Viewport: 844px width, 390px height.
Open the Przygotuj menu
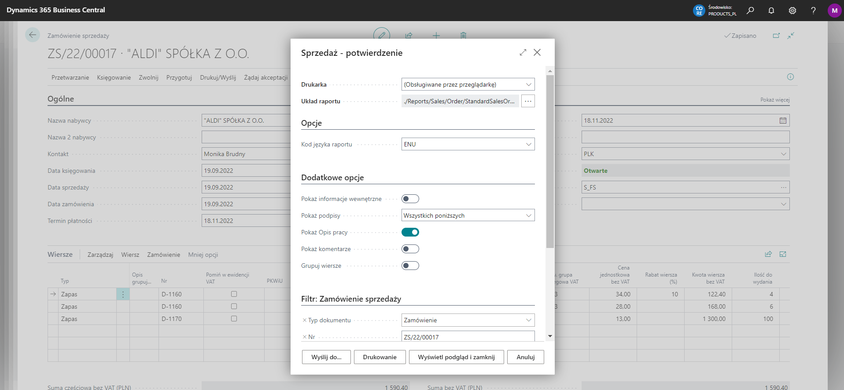click(x=179, y=77)
